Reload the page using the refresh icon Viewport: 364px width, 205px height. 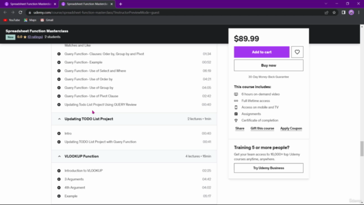[x=20, y=13]
